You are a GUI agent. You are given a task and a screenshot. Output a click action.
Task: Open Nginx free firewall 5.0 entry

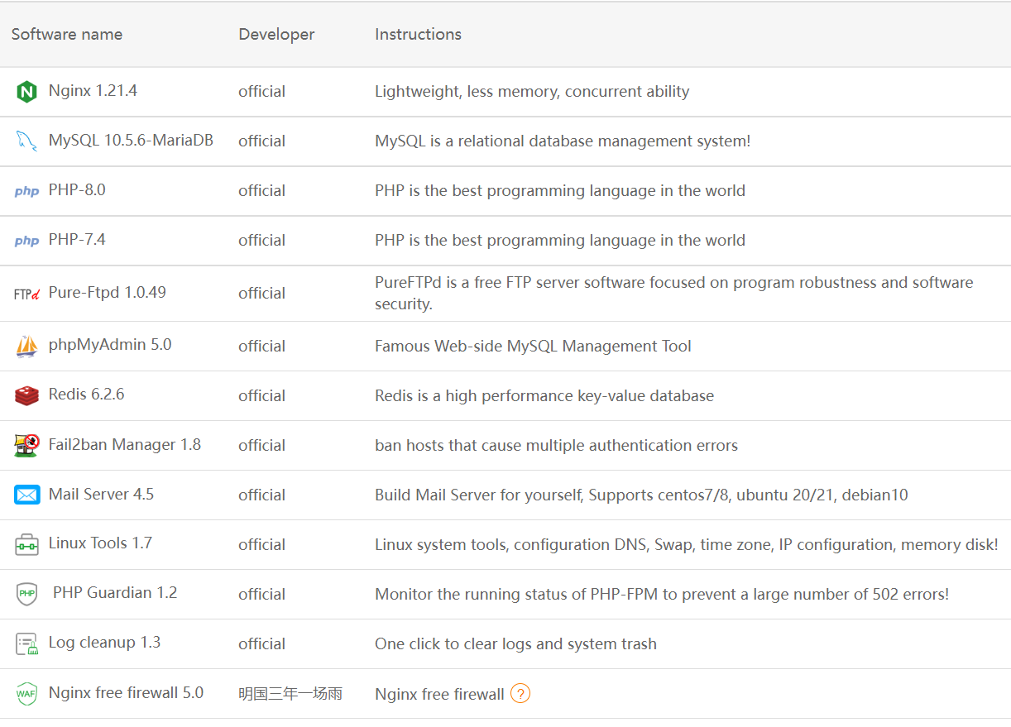pyautogui.click(x=126, y=693)
